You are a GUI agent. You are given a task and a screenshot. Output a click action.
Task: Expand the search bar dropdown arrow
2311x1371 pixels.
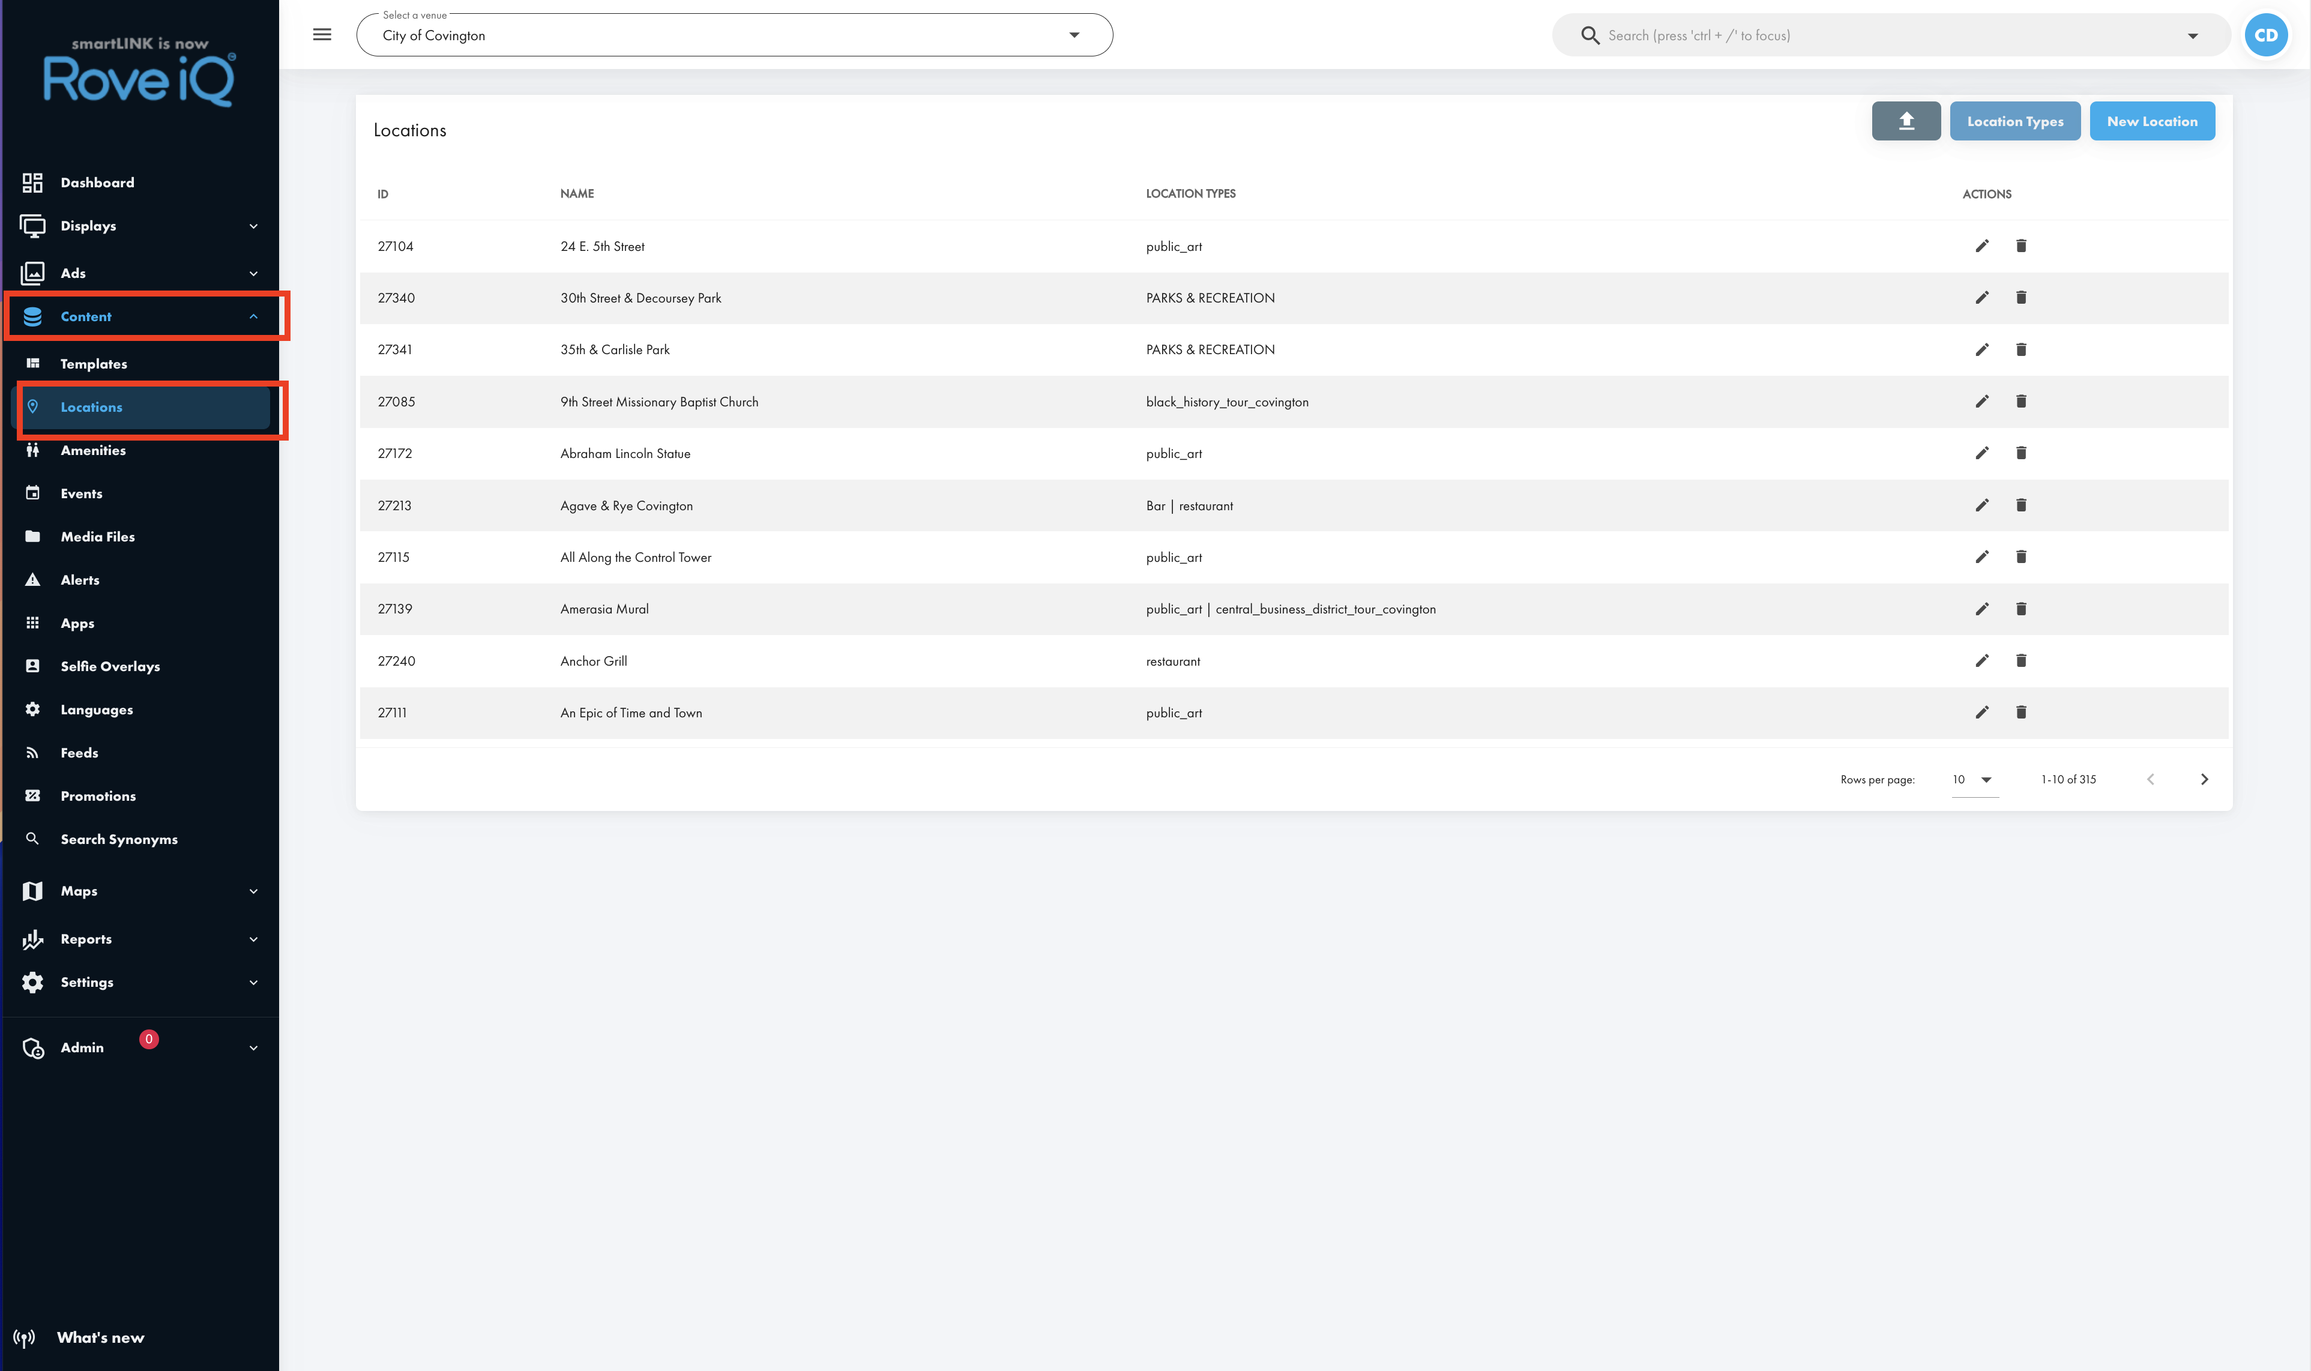(2192, 36)
